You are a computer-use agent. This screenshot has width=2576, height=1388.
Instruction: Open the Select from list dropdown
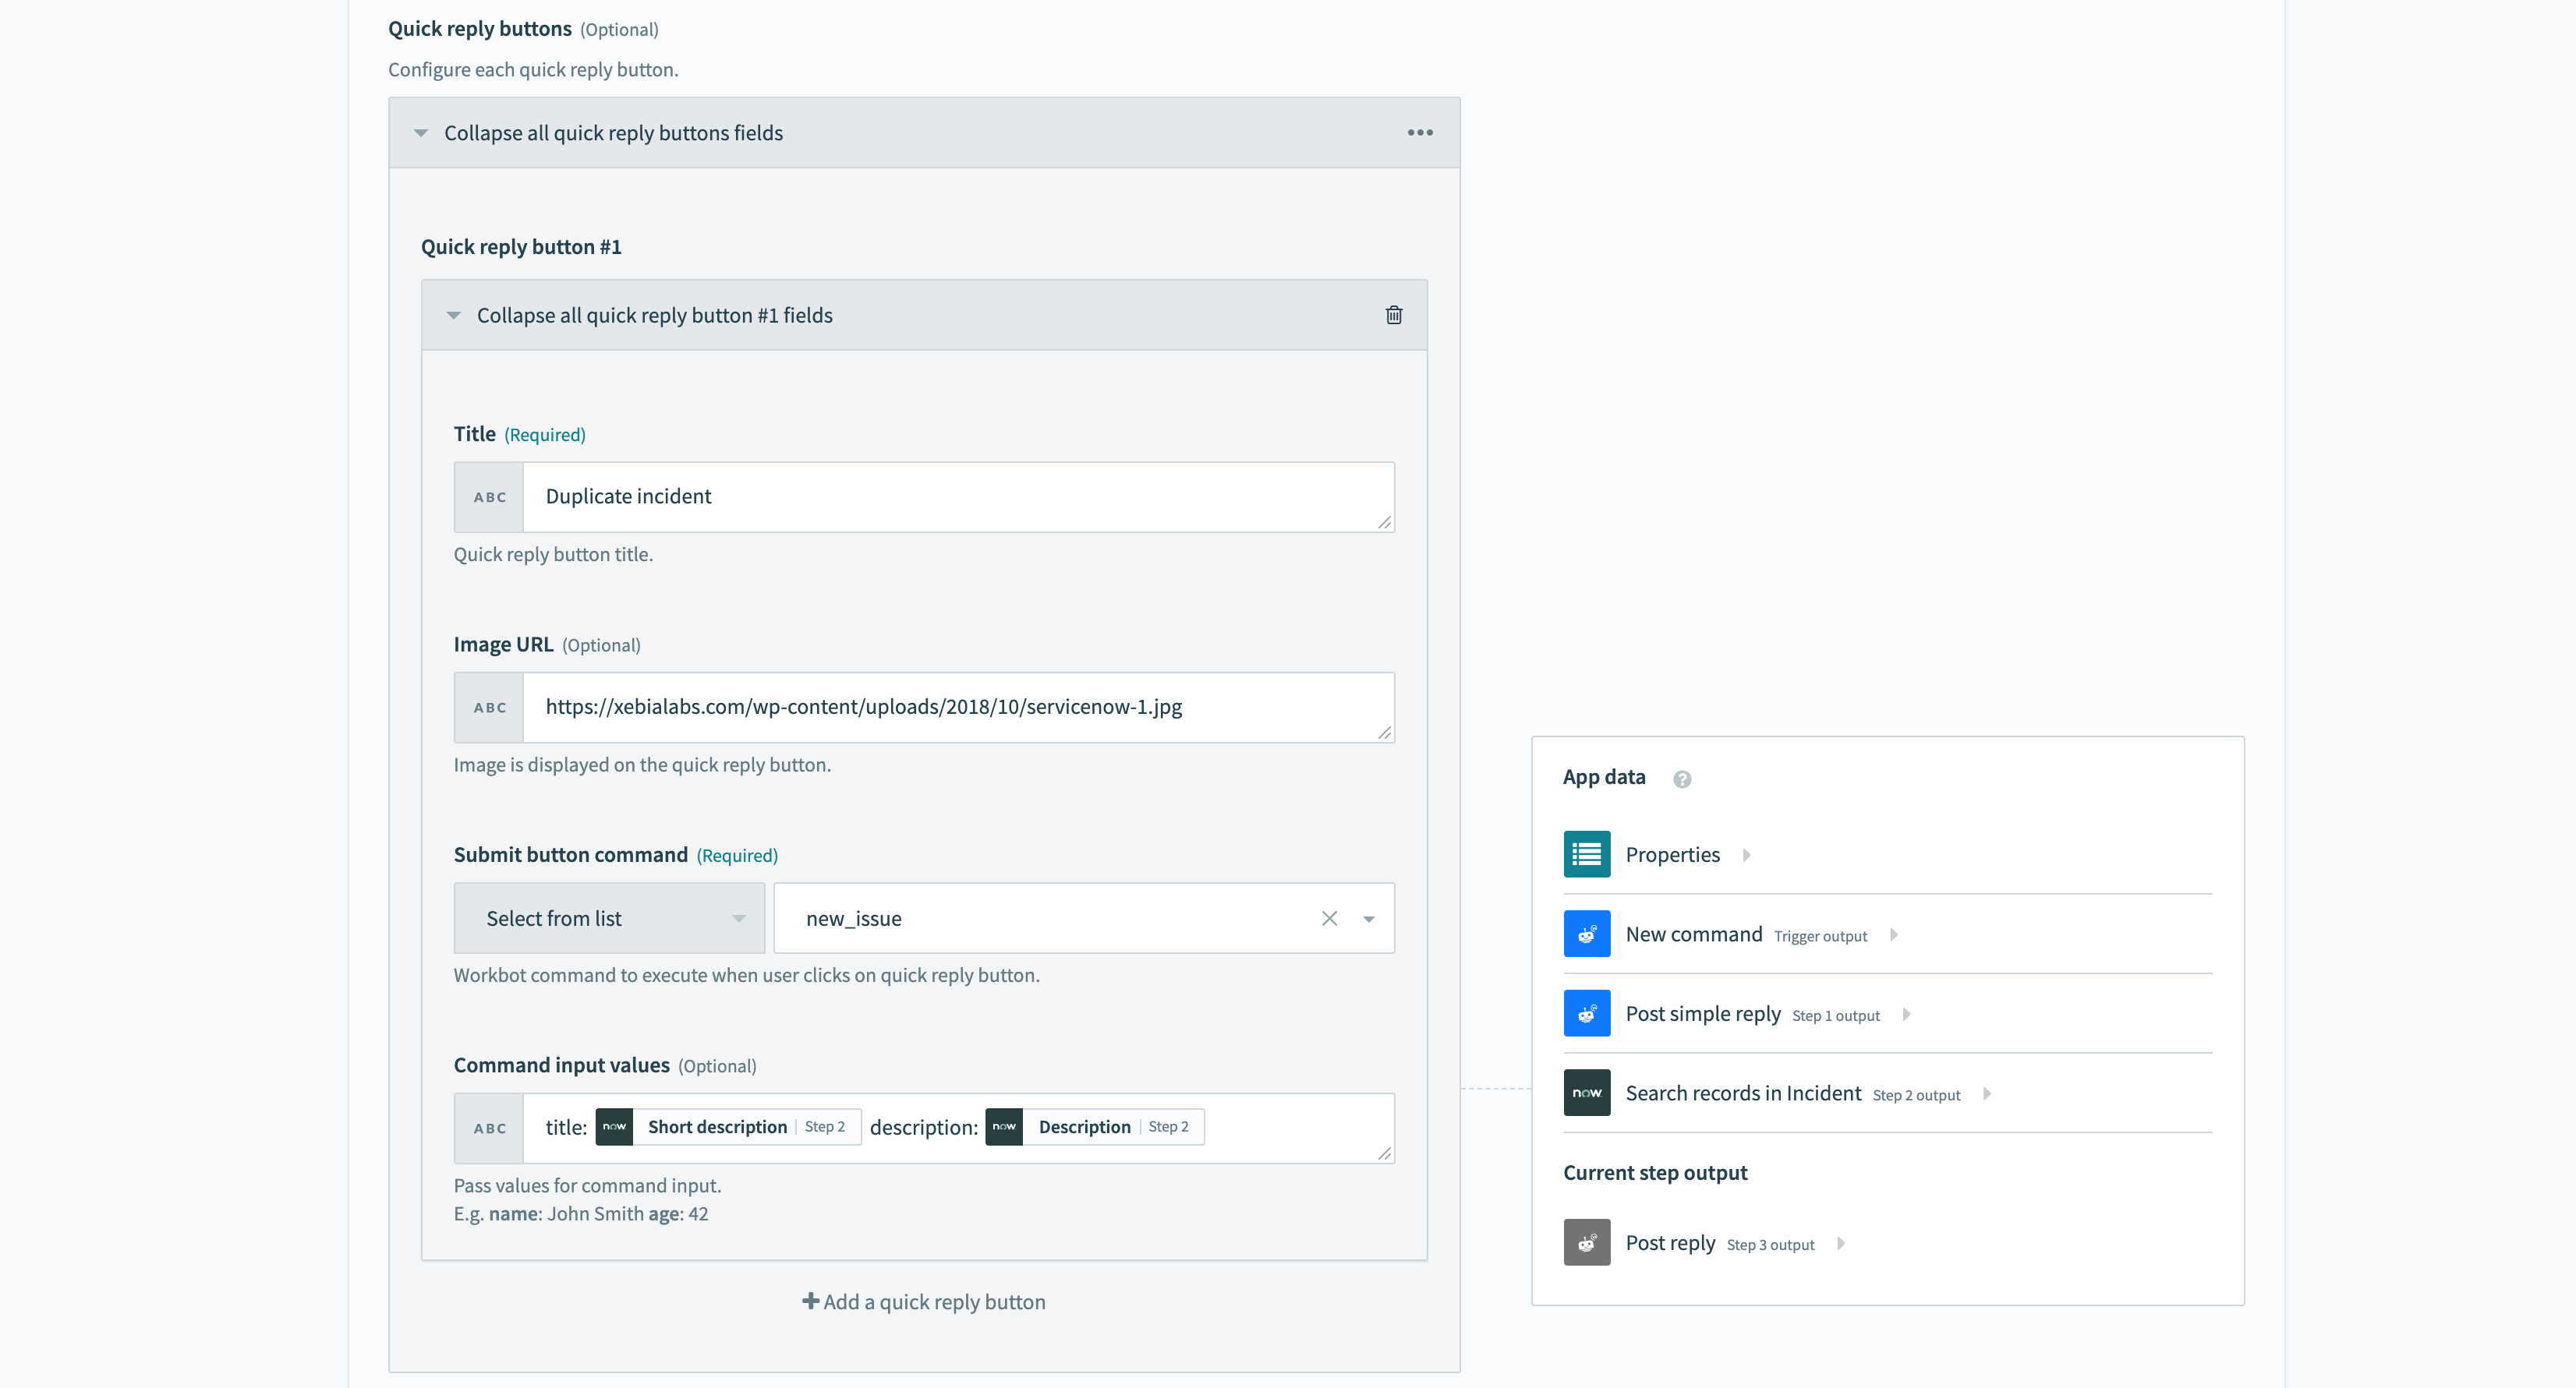pyautogui.click(x=609, y=918)
